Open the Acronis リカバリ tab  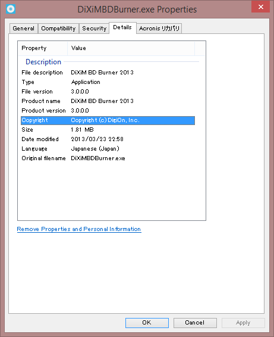point(159,29)
